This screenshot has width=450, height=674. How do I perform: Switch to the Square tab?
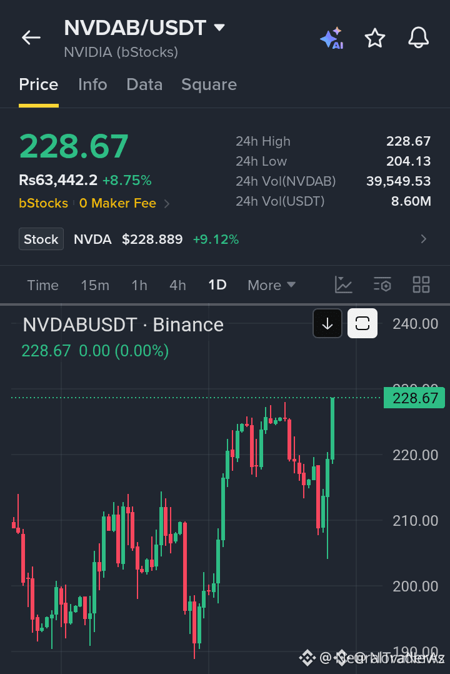coord(209,84)
